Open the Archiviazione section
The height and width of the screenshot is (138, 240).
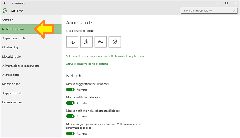point(31,75)
